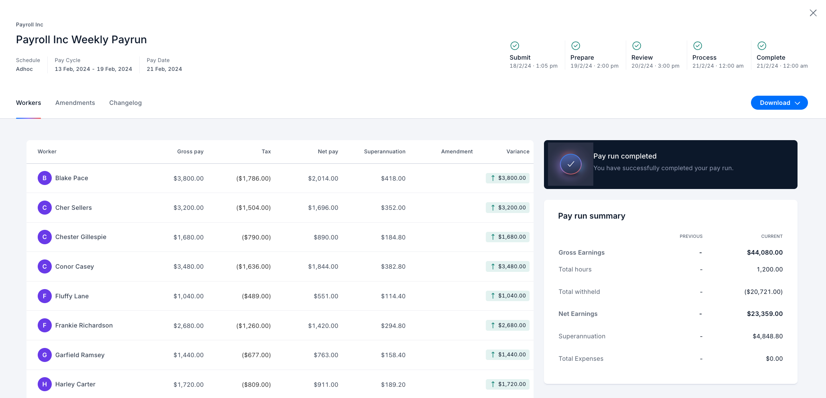The width and height of the screenshot is (826, 398).
Task: Click Blake Pace's purple avatar icon
Action: (x=45, y=178)
